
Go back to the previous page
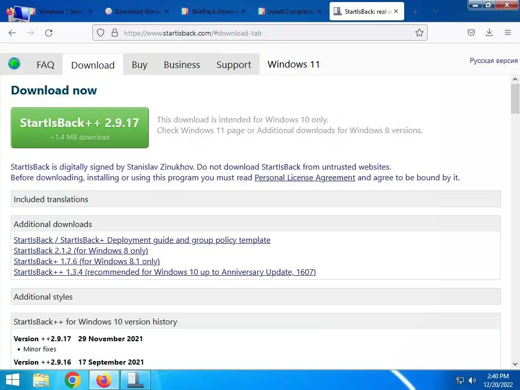click(x=12, y=33)
